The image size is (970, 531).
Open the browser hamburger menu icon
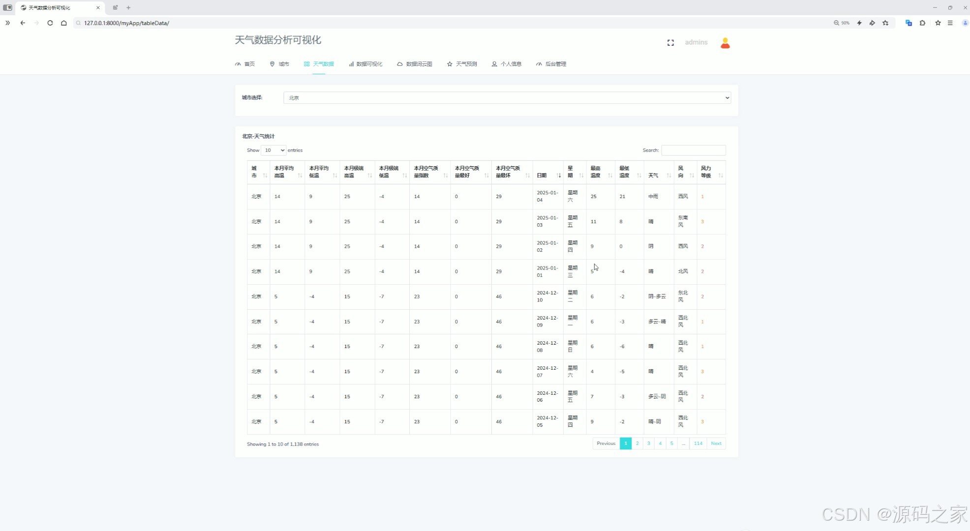950,23
